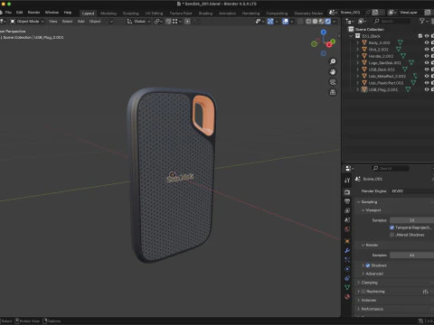
Task: Open the Object Constraints tab icon
Action: [x=347, y=278]
